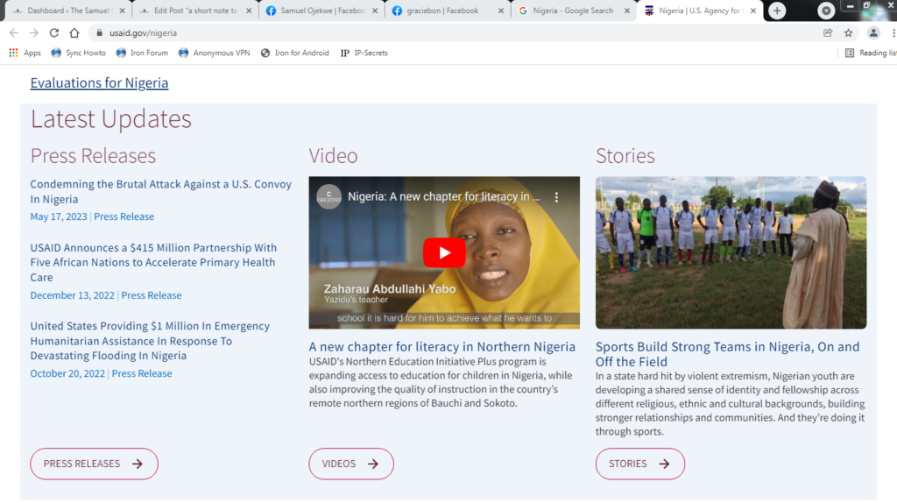Click the Stories section heading

click(625, 156)
